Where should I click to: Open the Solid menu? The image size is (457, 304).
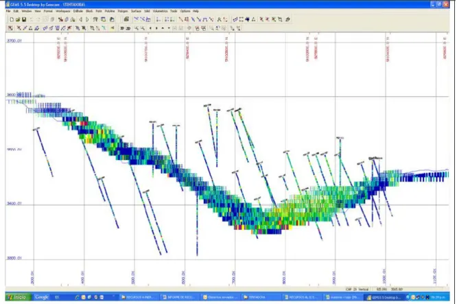[147, 11]
